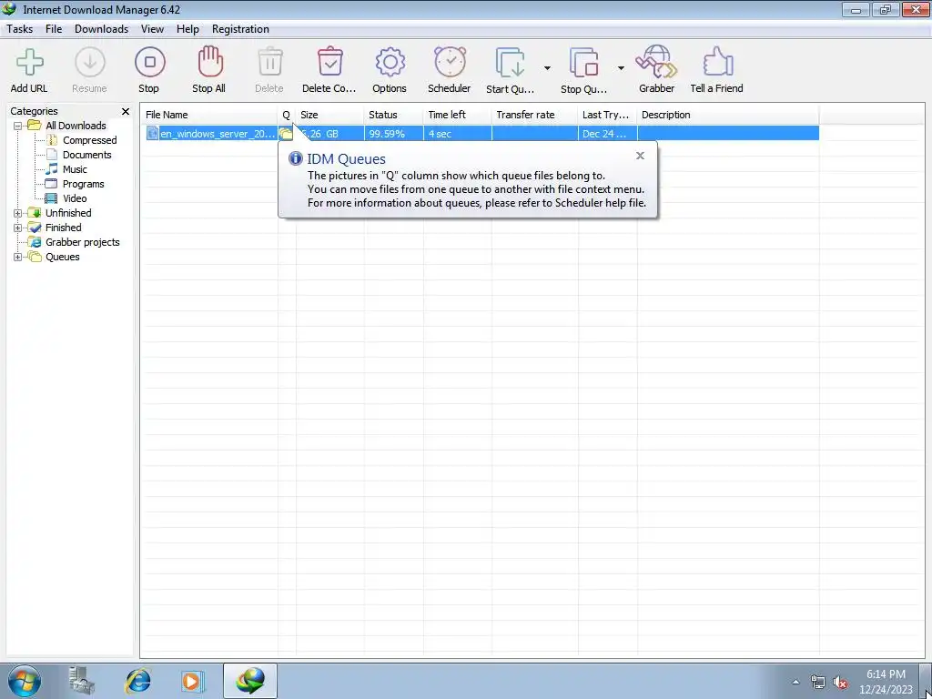Image resolution: width=932 pixels, height=699 pixels.
Task: Collapse the All Downloads tree node
Action: point(18,126)
